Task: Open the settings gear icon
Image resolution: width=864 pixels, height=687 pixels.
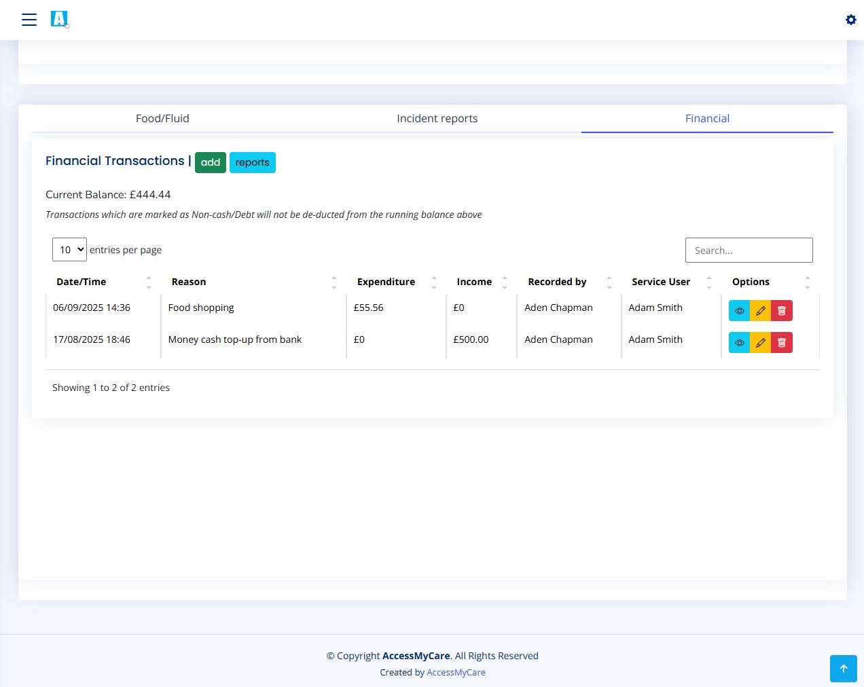Action: (850, 20)
